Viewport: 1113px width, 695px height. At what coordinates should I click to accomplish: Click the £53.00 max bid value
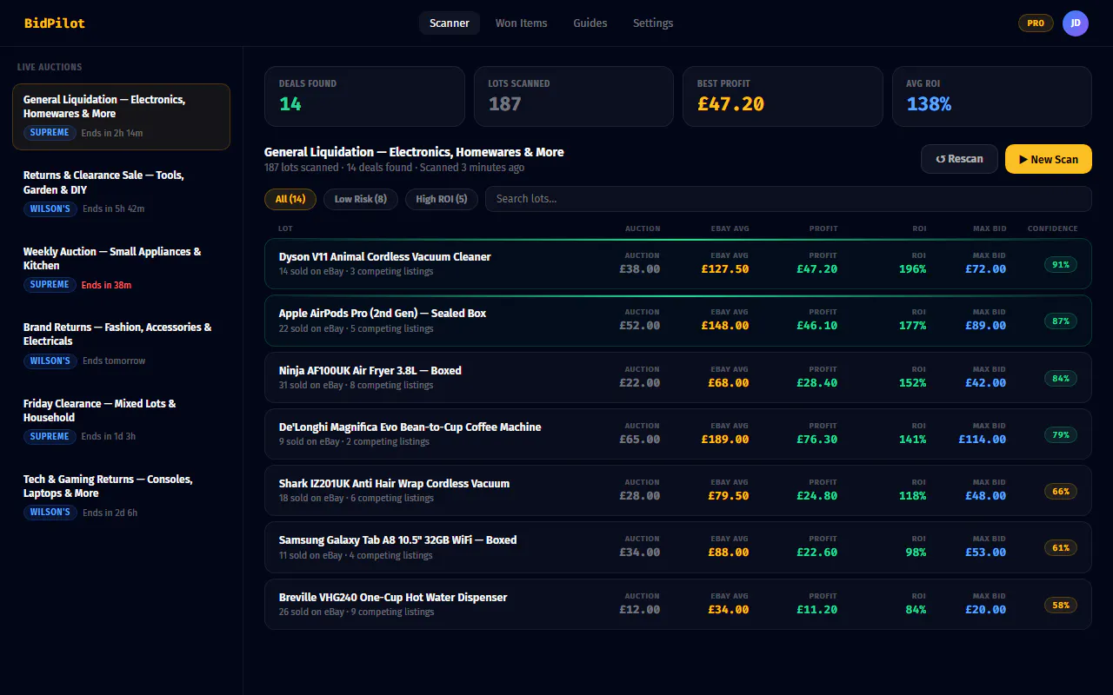pos(985,553)
